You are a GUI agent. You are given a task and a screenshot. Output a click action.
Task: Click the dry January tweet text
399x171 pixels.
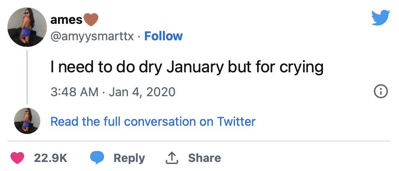pyautogui.click(x=187, y=67)
